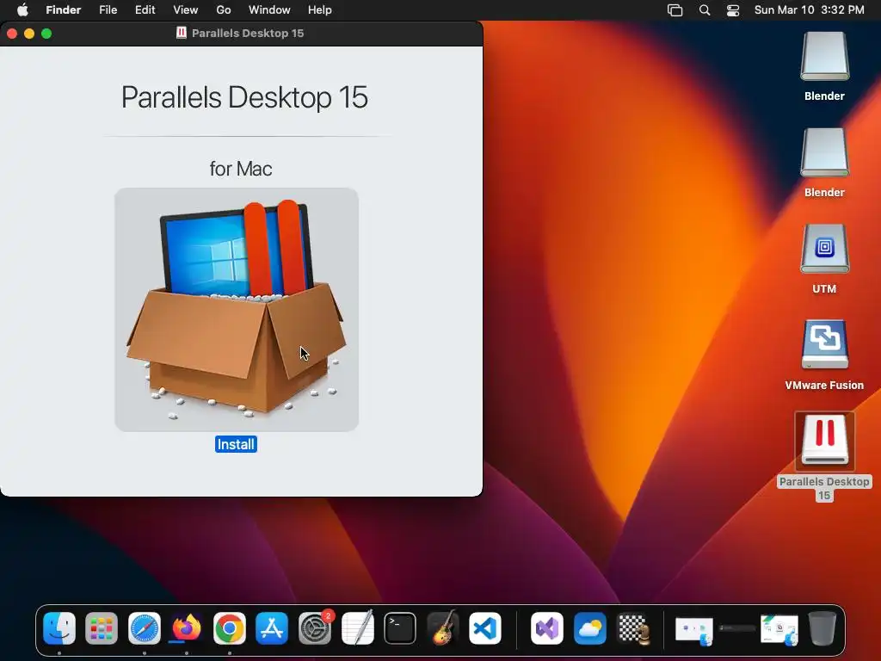
Task: Zoom the Parallels Desktop 15 window
Action: (x=46, y=34)
